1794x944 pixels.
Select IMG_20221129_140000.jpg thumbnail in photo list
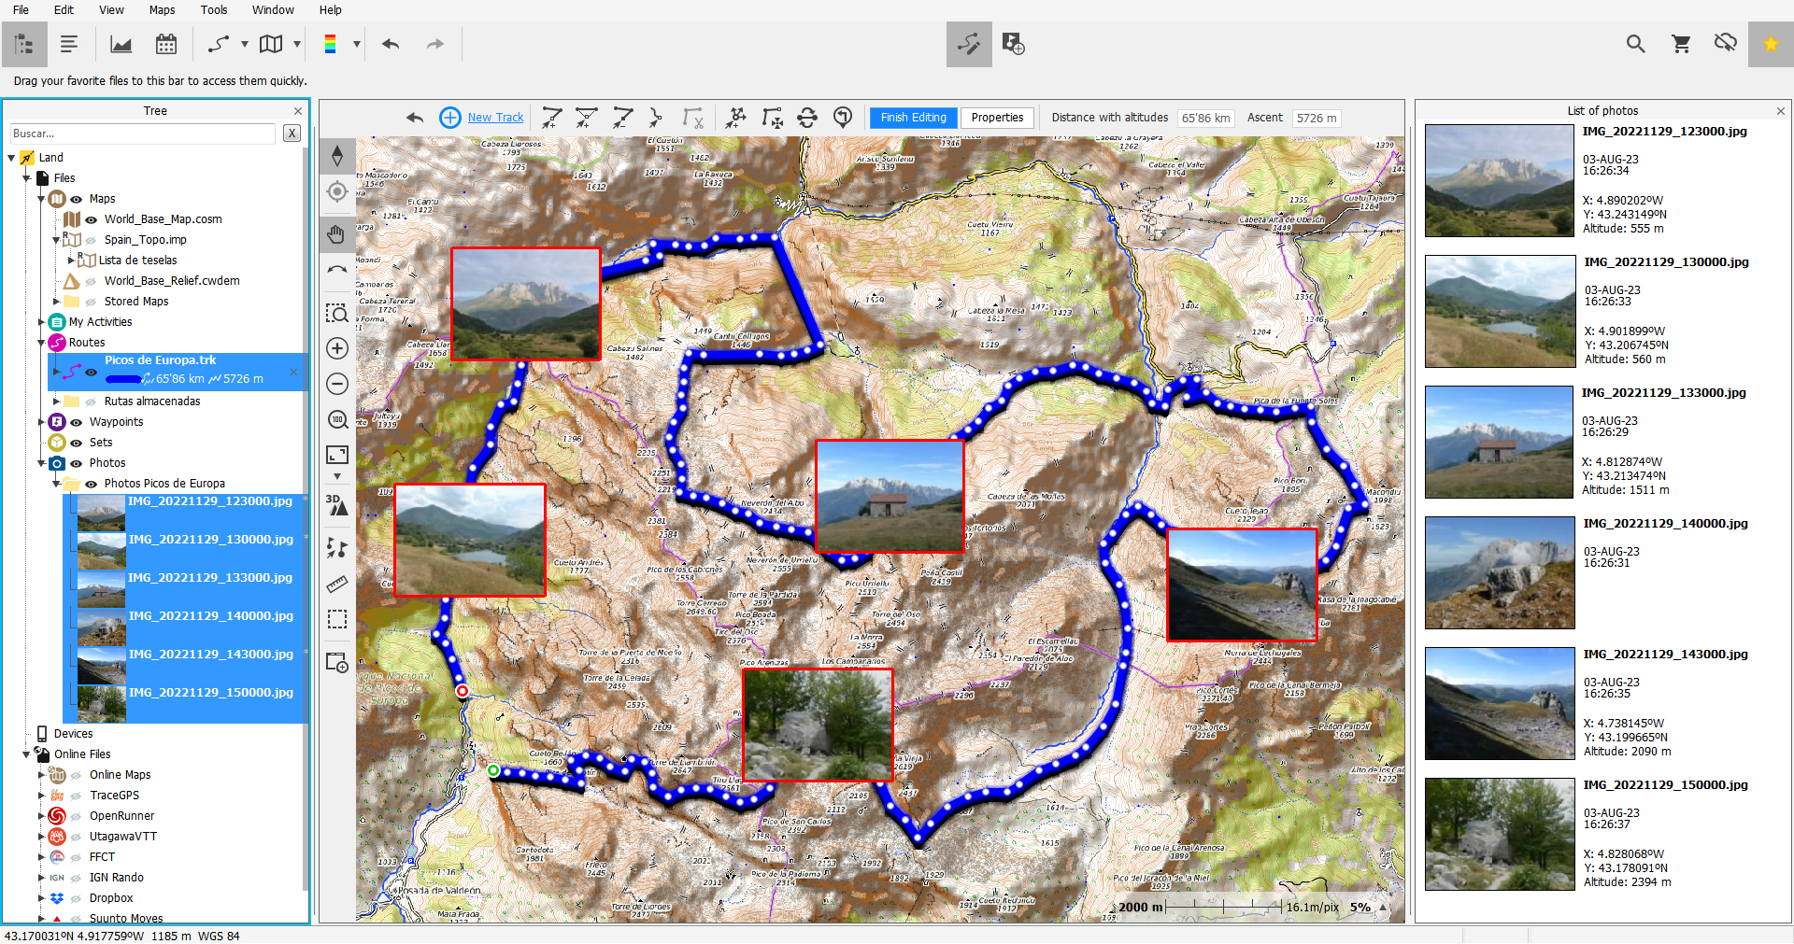1500,573
